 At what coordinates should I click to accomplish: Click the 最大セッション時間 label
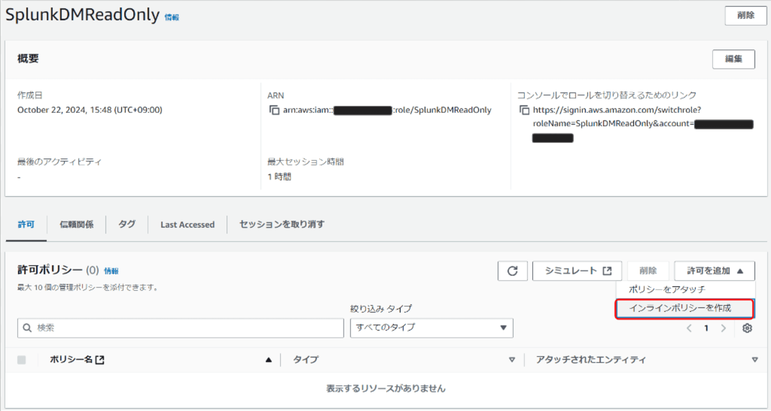coord(306,162)
